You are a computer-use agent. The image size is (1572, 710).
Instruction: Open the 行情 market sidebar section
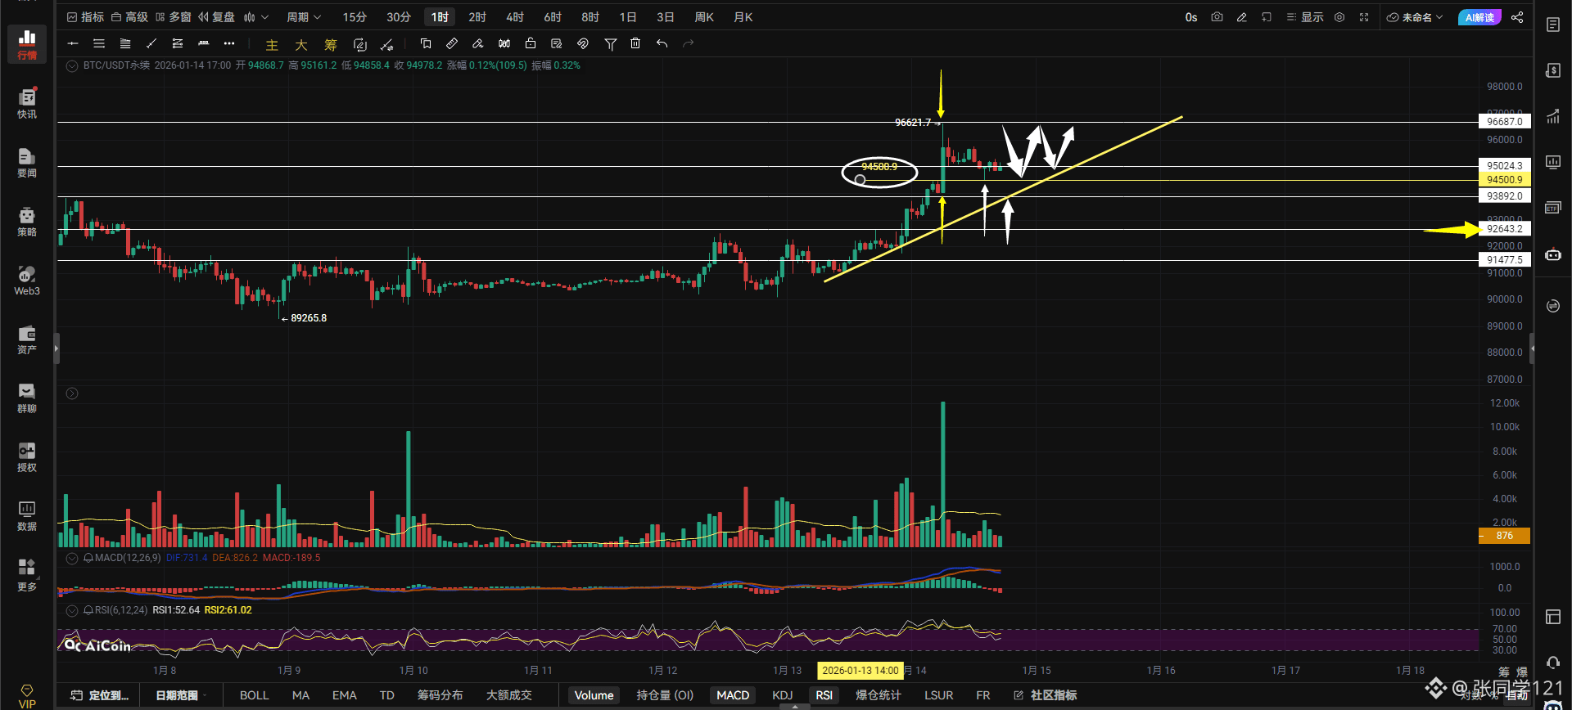(x=27, y=44)
